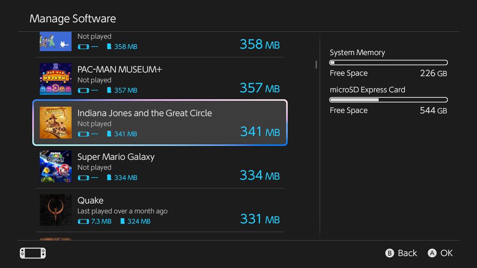The width and height of the screenshot is (477, 268).
Task: Click the console controller icon at bottom left
Action: (x=33, y=253)
